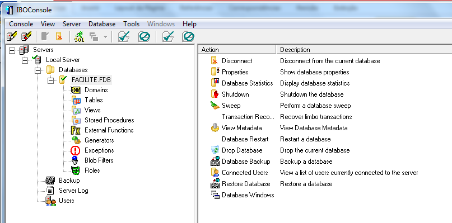
Task: Click the first toolbar commit checkmark icon
Action: pyautogui.click(x=124, y=36)
